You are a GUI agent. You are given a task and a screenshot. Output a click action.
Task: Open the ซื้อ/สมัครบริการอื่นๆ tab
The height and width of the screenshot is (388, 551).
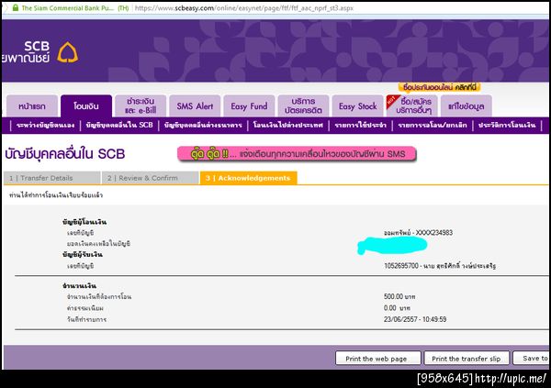click(412, 106)
